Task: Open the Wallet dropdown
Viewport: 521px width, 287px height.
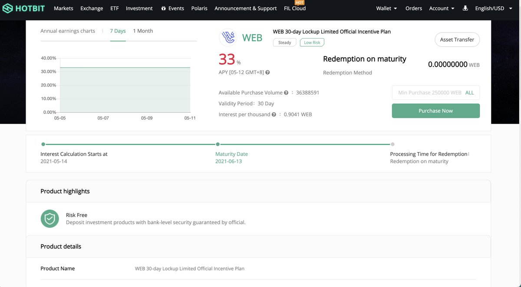Action: (x=386, y=8)
